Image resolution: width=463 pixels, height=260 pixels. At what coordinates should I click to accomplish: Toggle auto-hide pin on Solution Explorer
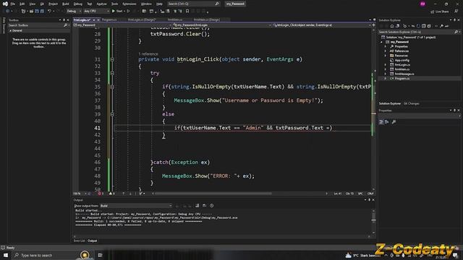pos(455,20)
